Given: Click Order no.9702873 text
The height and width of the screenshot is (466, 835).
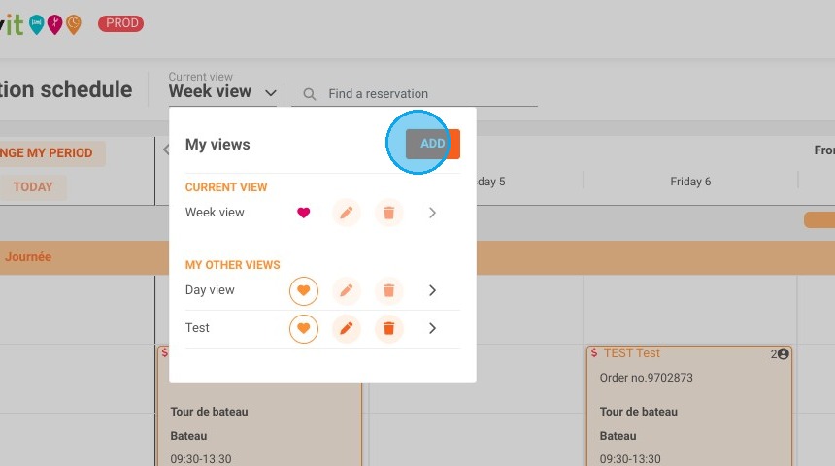Looking at the screenshot, I should (646, 378).
